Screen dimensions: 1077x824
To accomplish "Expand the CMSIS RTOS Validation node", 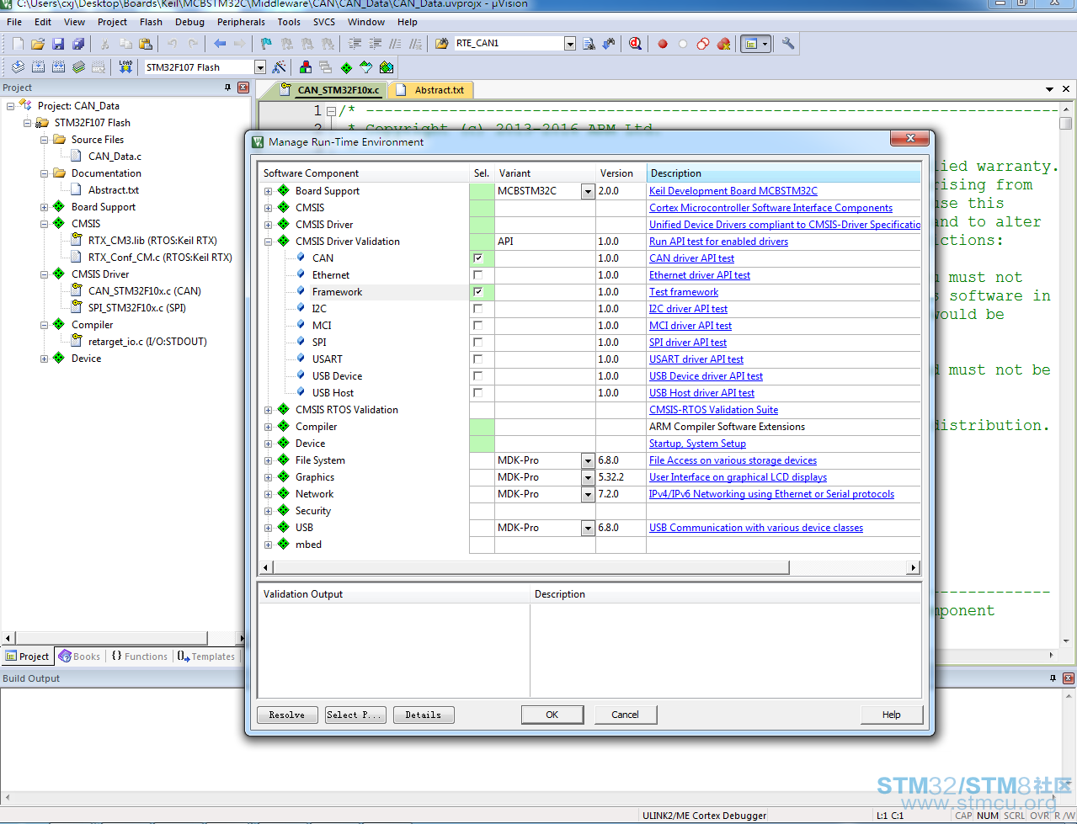I will tap(269, 410).
